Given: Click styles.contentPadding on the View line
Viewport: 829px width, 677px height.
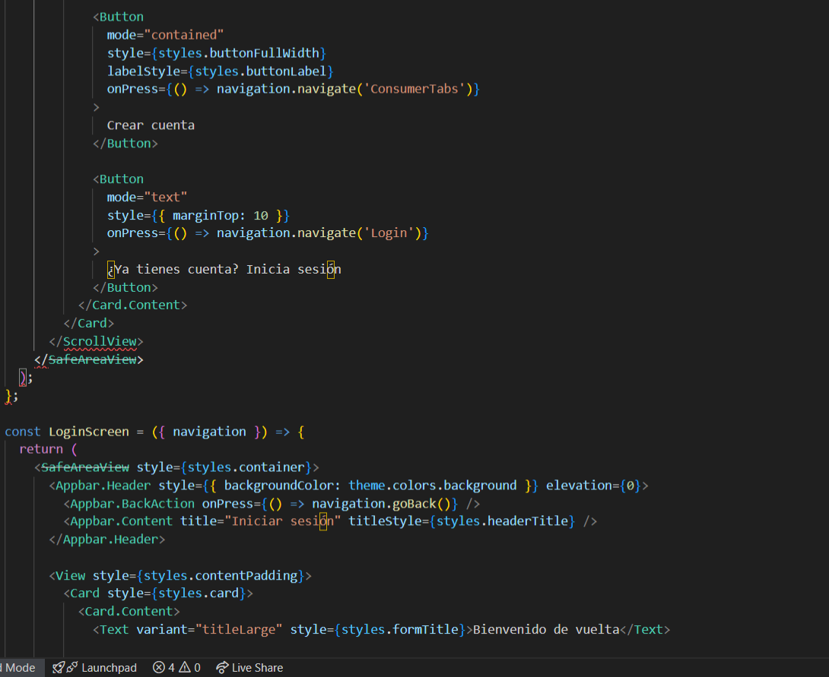Looking at the screenshot, I should pyautogui.click(x=221, y=575).
